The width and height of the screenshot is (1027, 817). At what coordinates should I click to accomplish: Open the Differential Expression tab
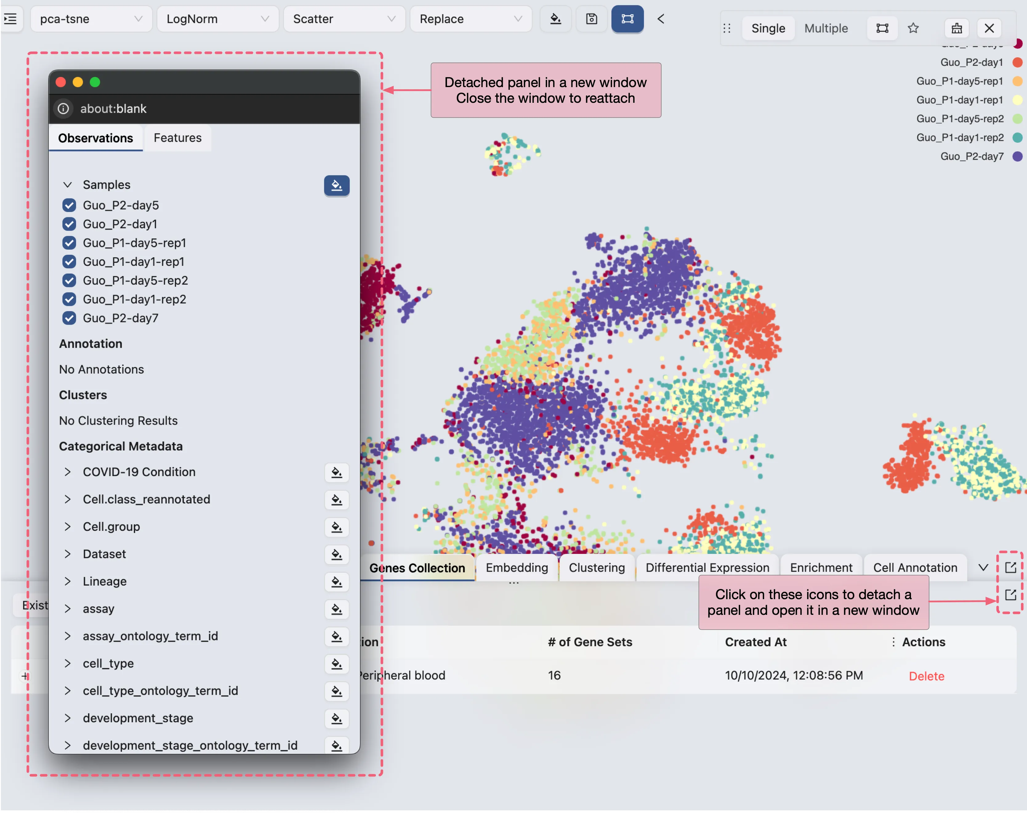point(707,568)
